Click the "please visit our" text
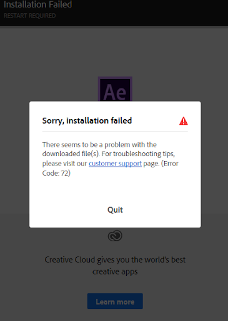 tap(64, 164)
